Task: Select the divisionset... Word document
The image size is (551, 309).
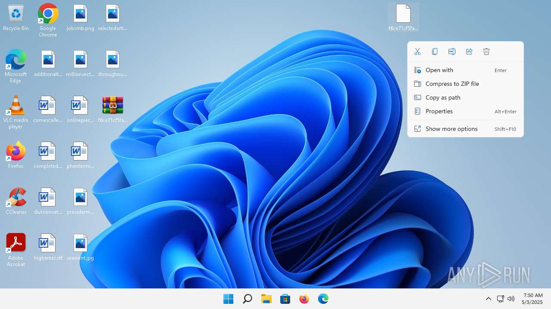Action: coord(48,201)
